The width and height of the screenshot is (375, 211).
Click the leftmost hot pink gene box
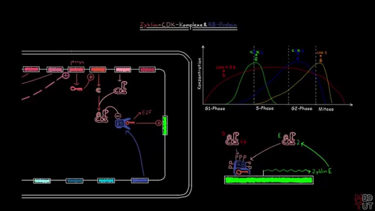coord(31,69)
